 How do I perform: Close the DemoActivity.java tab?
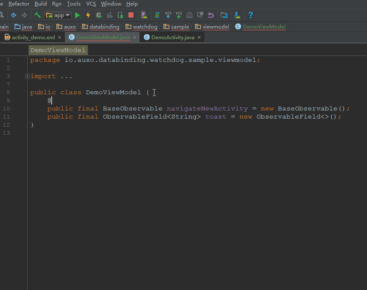tap(199, 38)
